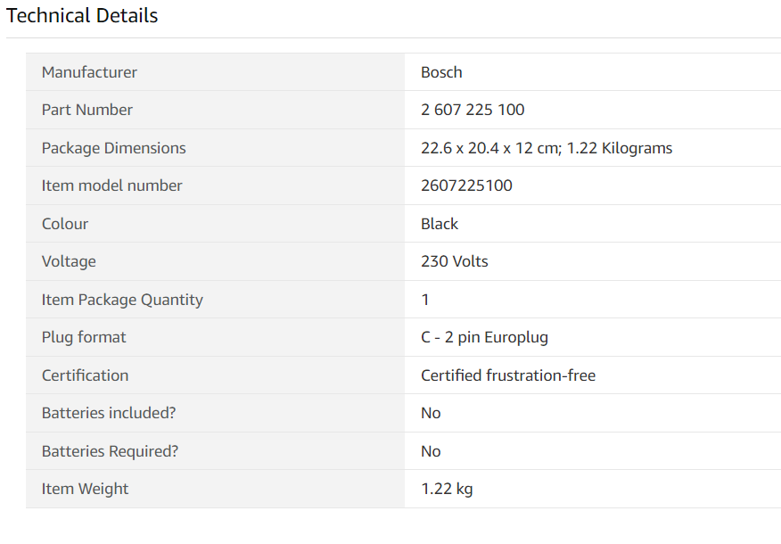
Task: Click the Black colour value
Action: click(440, 224)
